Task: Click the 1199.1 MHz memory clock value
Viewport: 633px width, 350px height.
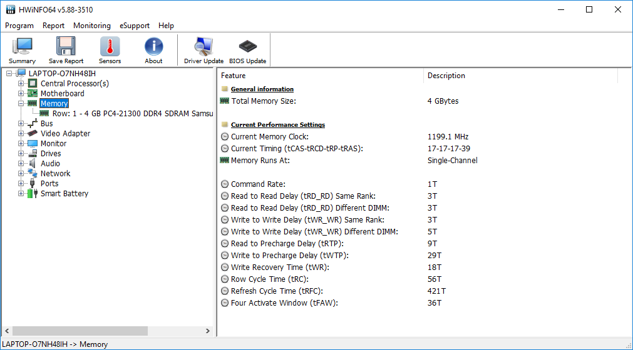Action: [448, 136]
